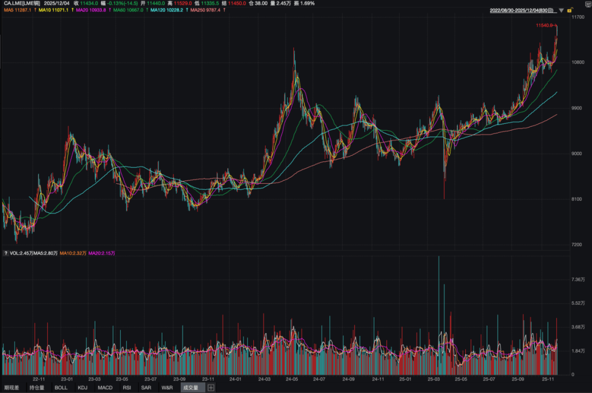Open the date range dropdown arrow

(561, 10)
